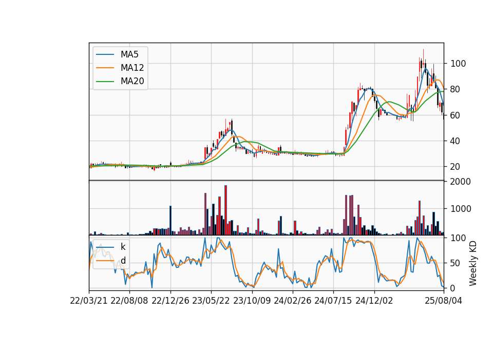Click the price axis value 40
The width and height of the screenshot is (493, 354).
click(456, 141)
